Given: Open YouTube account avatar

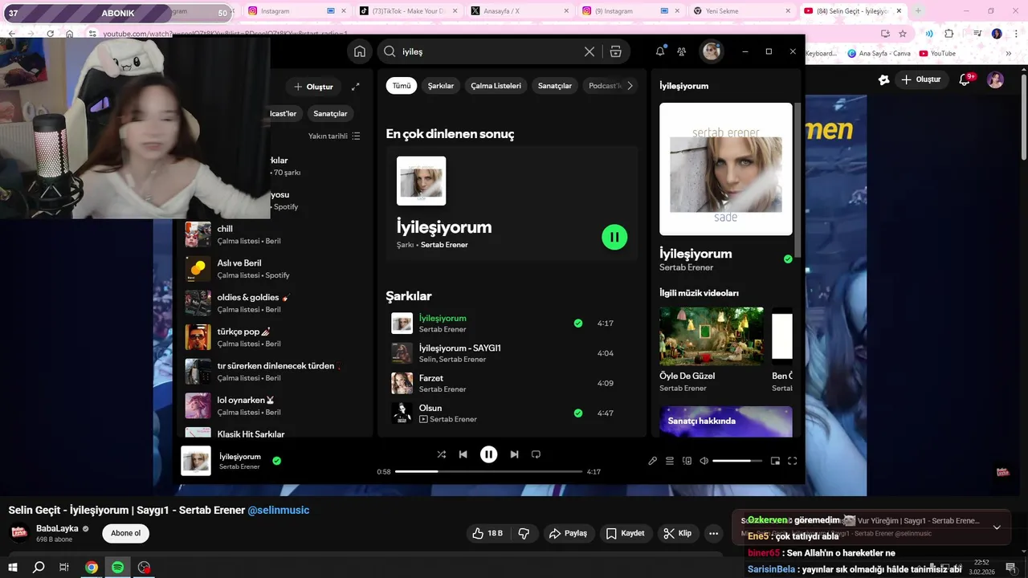Looking at the screenshot, I should tap(995, 79).
